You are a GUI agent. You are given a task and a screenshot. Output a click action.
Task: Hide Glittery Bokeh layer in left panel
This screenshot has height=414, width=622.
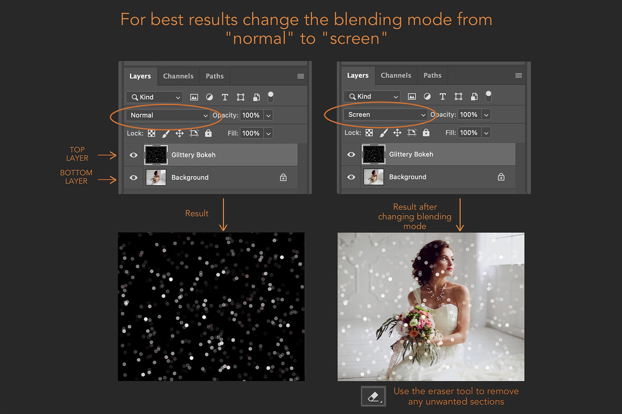(x=134, y=155)
